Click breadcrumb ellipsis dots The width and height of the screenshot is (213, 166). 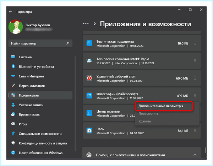(86, 23)
